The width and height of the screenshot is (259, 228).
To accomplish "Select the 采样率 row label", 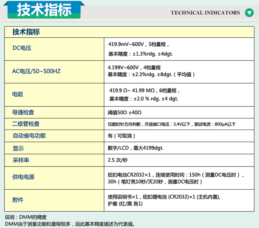I will pyautogui.click(x=20, y=160).
